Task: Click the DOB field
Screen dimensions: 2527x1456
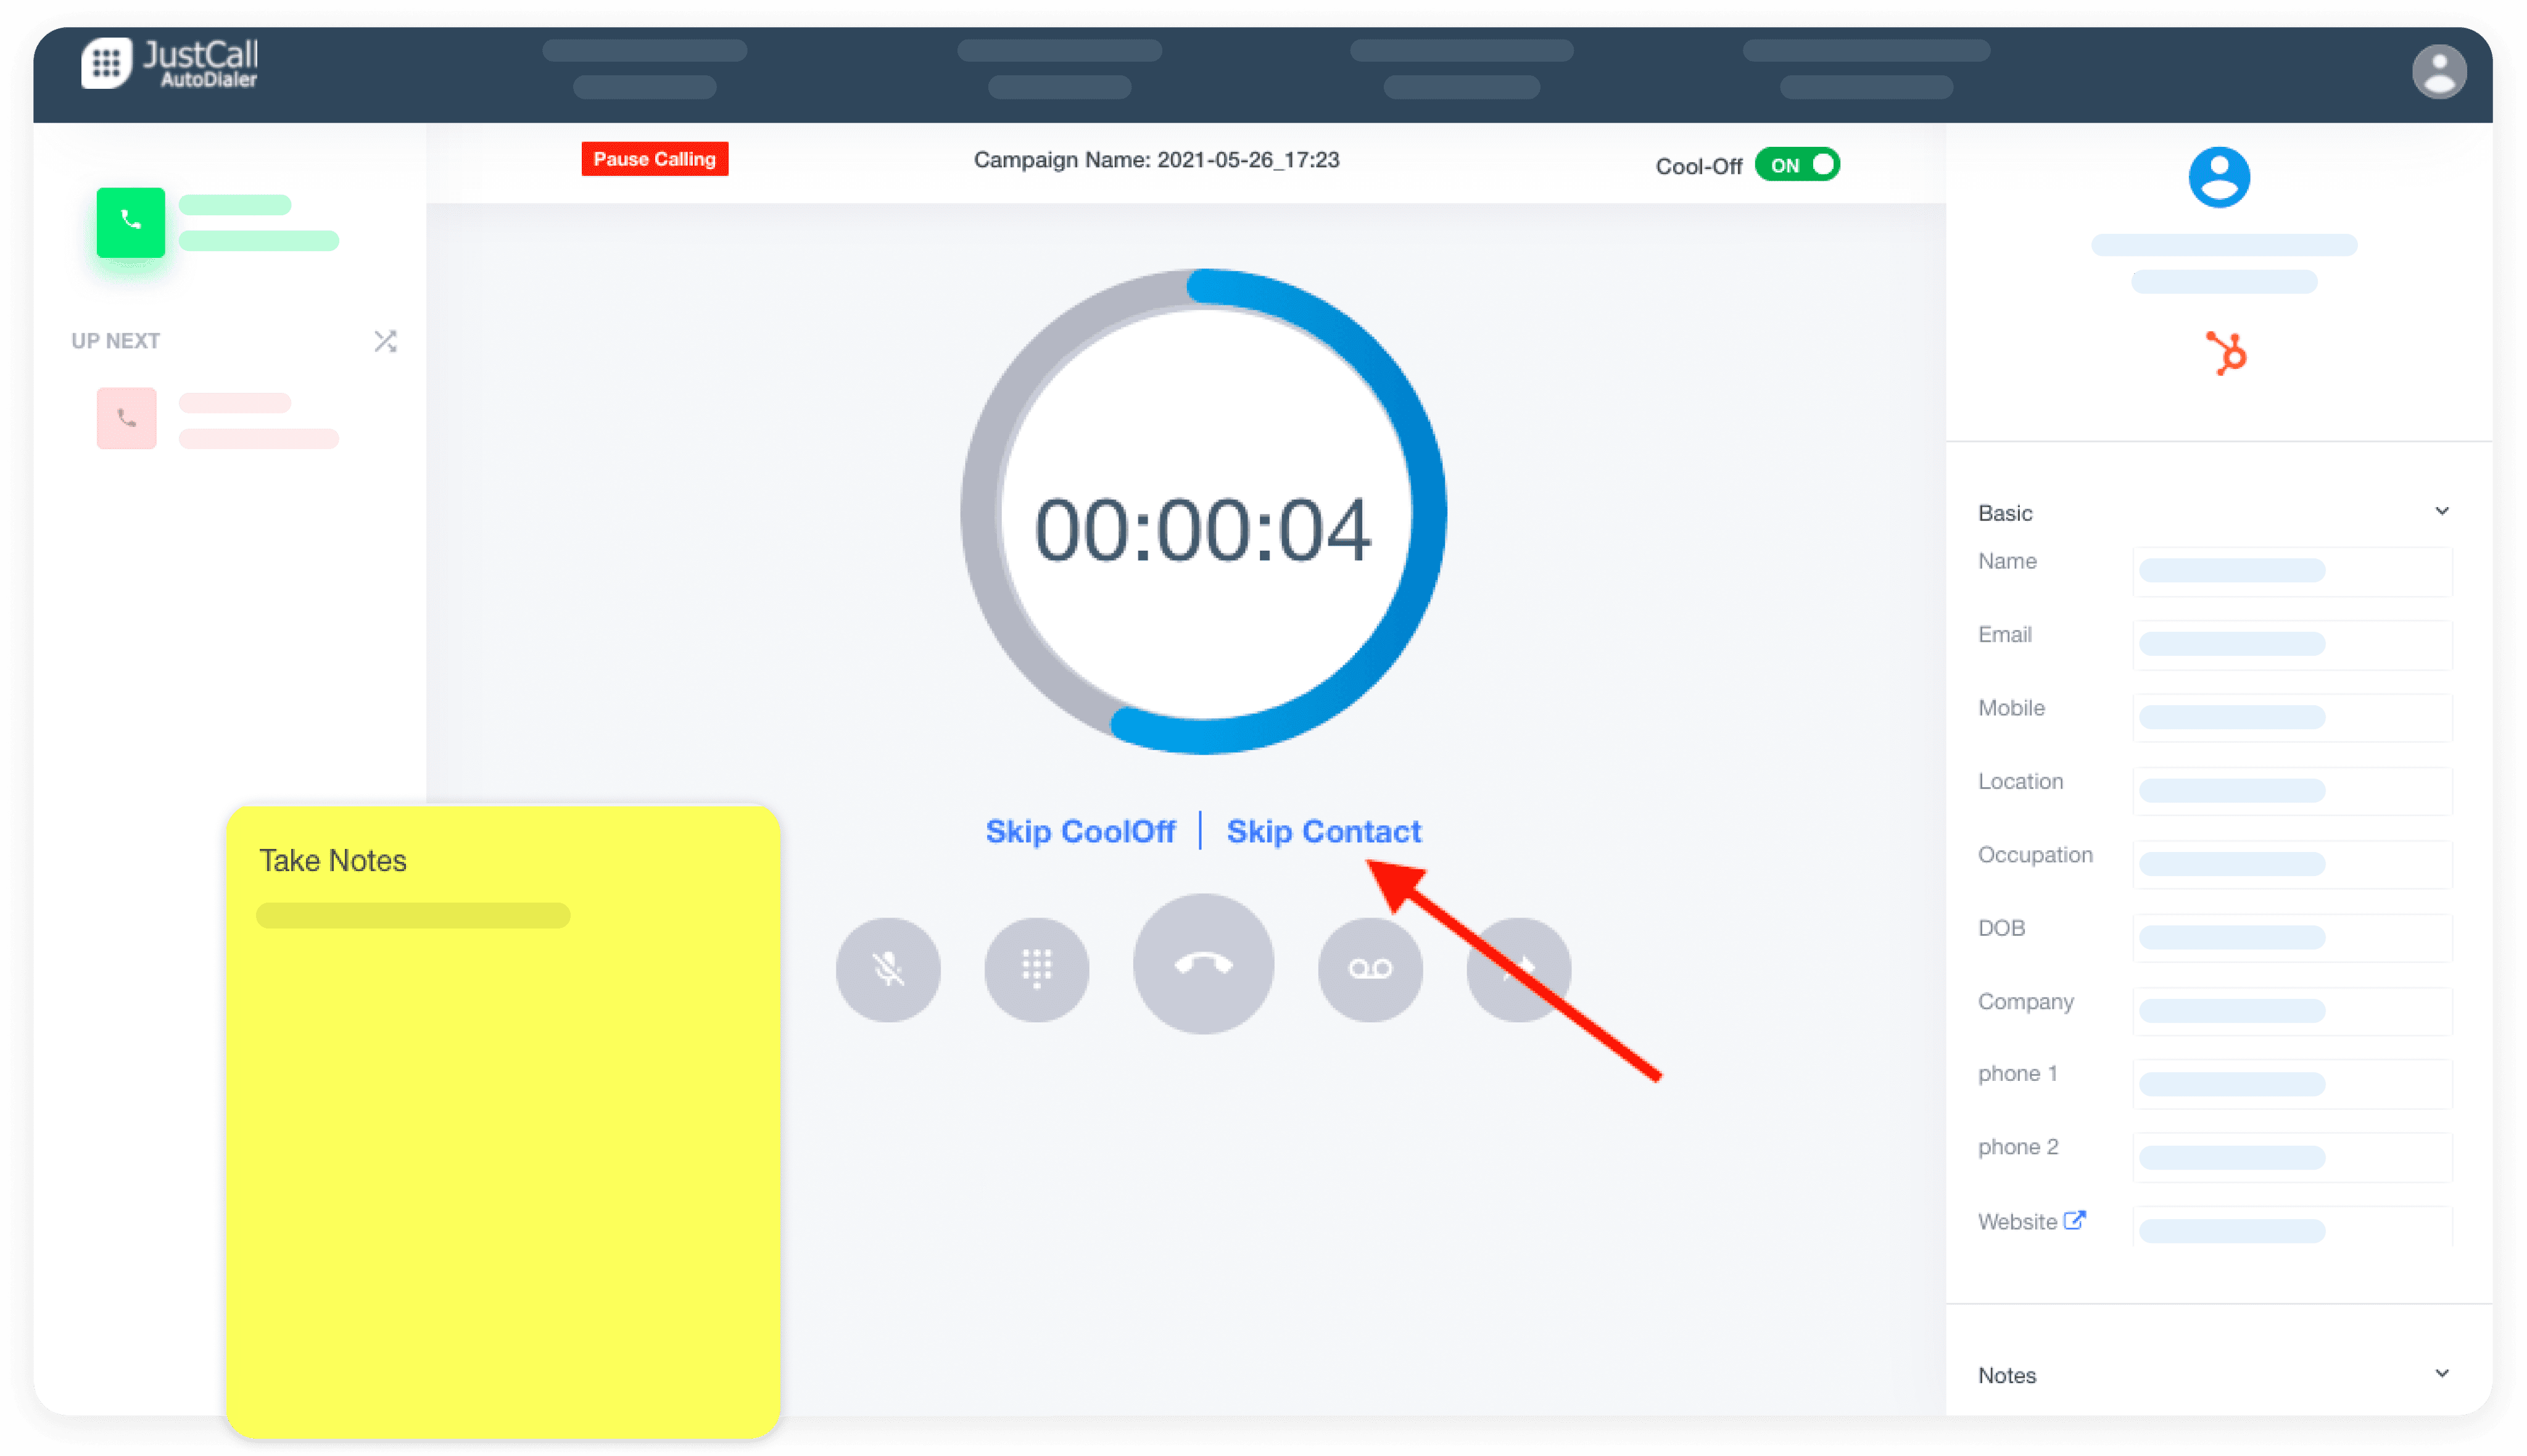Action: coord(2292,937)
